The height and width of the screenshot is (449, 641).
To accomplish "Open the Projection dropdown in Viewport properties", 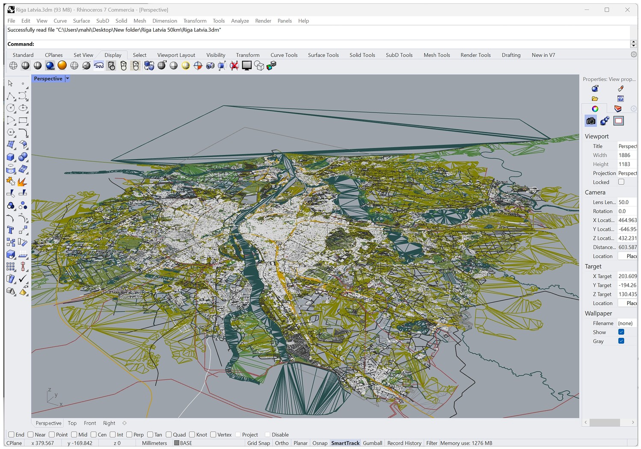I will 627,173.
